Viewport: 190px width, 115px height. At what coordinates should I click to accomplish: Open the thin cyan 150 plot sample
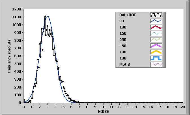[156, 33]
